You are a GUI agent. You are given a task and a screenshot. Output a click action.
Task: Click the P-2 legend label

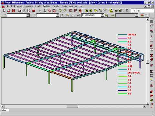coord(129,42)
